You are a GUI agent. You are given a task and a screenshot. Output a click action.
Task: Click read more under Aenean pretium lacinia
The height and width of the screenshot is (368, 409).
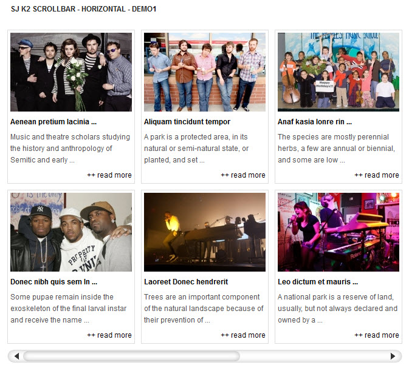point(109,175)
